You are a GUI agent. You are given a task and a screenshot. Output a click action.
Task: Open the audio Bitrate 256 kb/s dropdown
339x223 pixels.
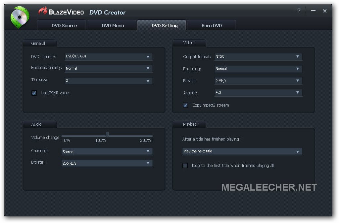(x=107, y=163)
